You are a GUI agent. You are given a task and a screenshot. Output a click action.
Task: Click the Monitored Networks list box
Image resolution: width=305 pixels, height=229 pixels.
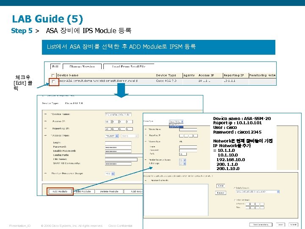coord(176,200)
